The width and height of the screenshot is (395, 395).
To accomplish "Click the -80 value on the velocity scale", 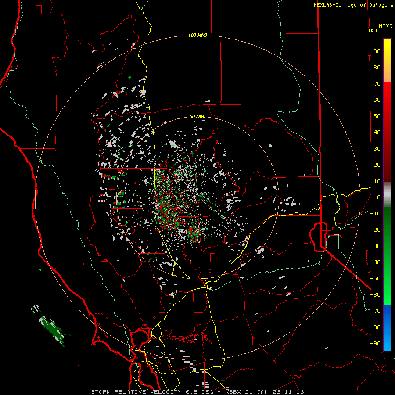I will pos(375,327).
